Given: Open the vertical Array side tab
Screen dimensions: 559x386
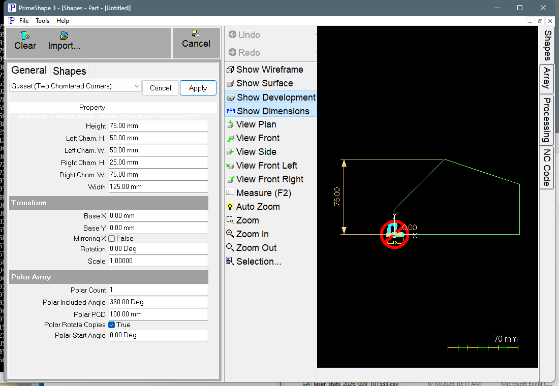Looking at the screenshot, I should [547, 79].
